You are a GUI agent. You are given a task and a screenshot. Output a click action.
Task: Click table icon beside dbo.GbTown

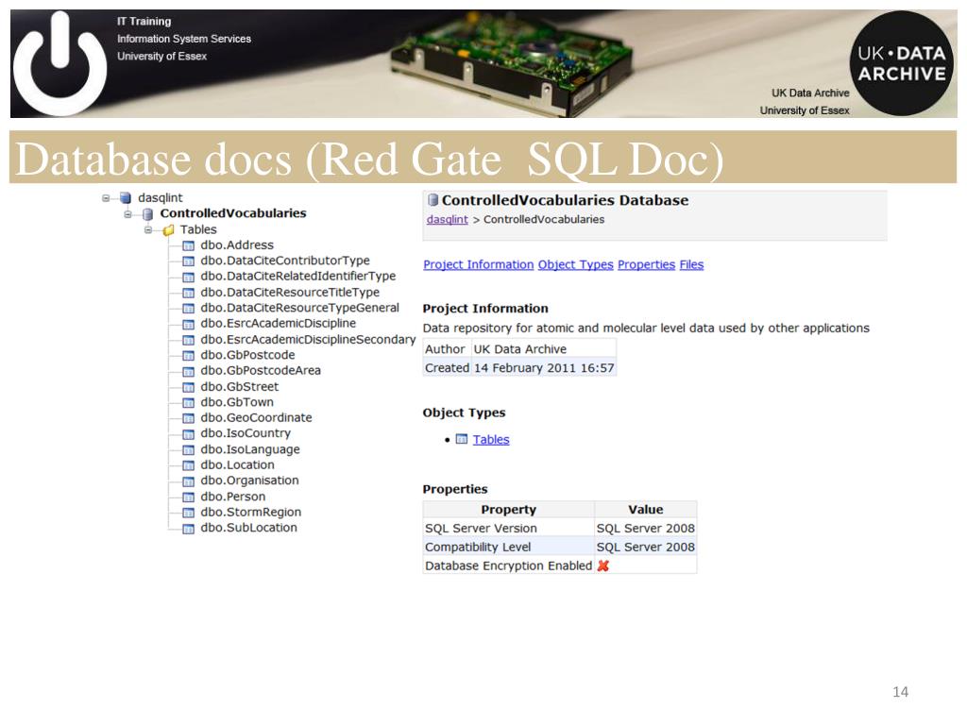pyautogui.click(x=189, y=402)
